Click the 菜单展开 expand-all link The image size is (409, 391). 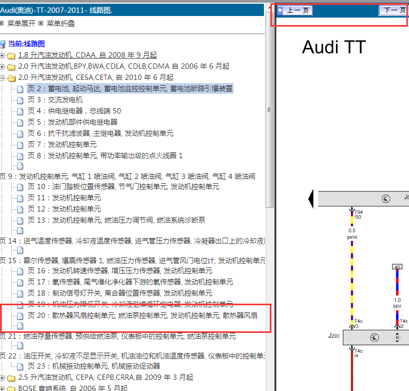[21, 23]
